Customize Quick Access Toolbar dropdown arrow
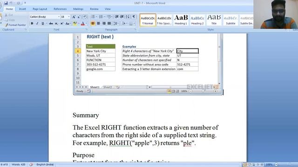 25,3
